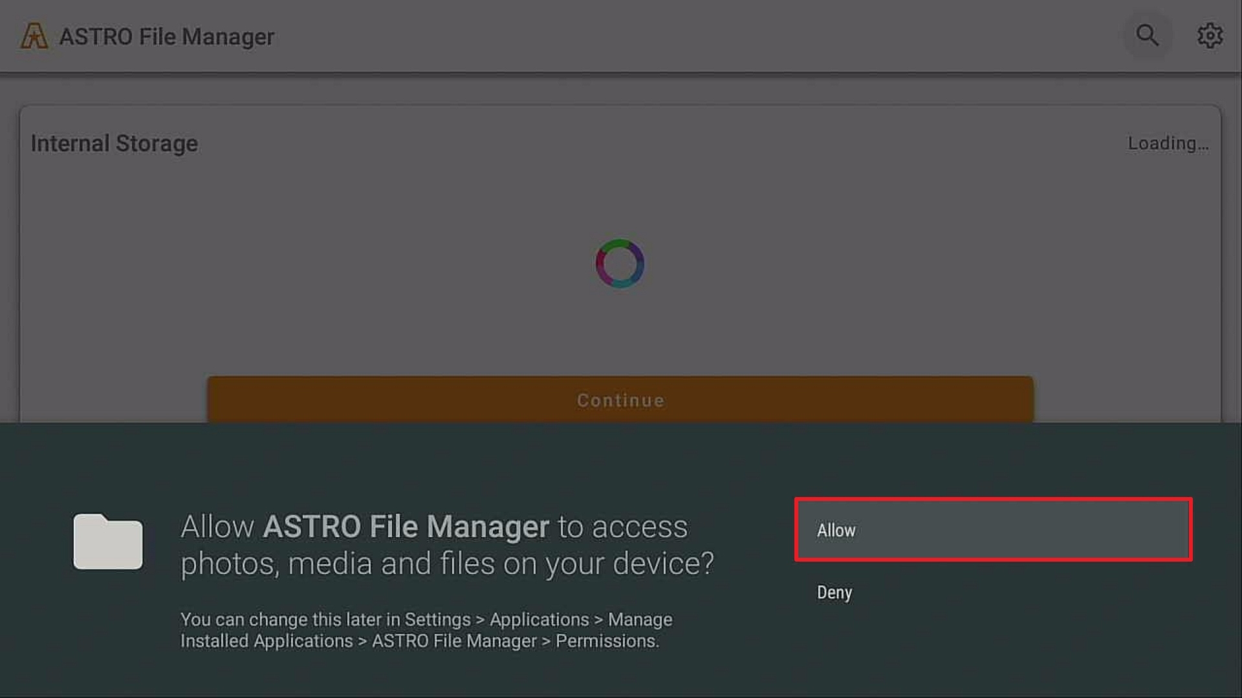Click the orange Continue button
This screenshot has width=1242, height=698.
click(x=620, y=399)
